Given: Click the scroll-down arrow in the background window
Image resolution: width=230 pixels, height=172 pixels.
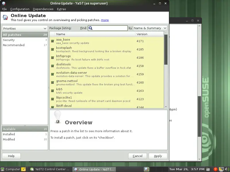Looking at the screenshot, I should click(x=199, y=159).
